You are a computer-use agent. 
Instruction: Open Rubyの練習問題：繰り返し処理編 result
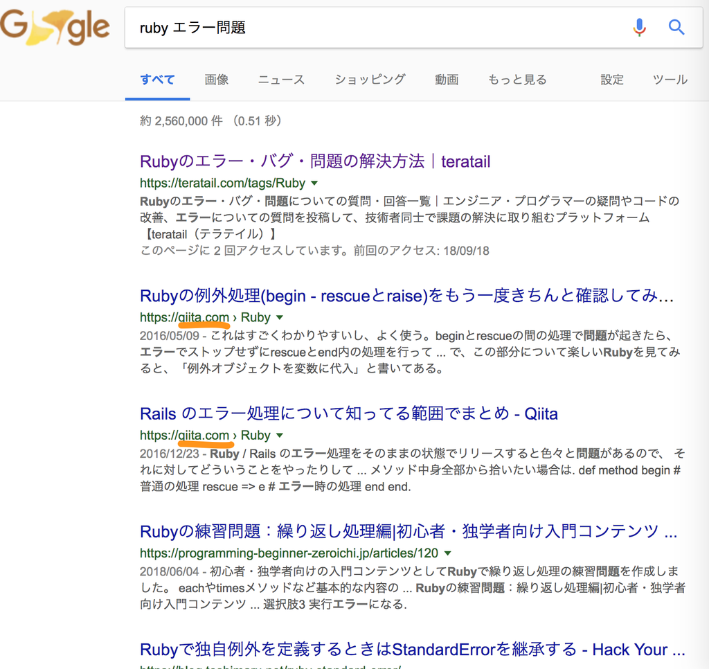pyautogui.click(x=409, y=531)
